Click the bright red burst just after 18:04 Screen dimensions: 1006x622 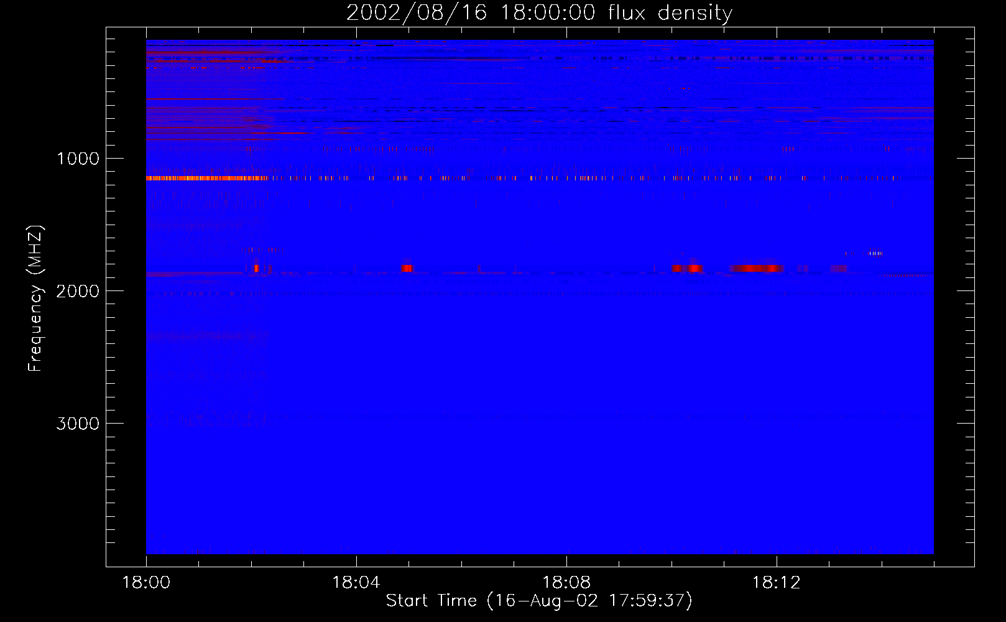pyautogui.click(x=407, y=268)
